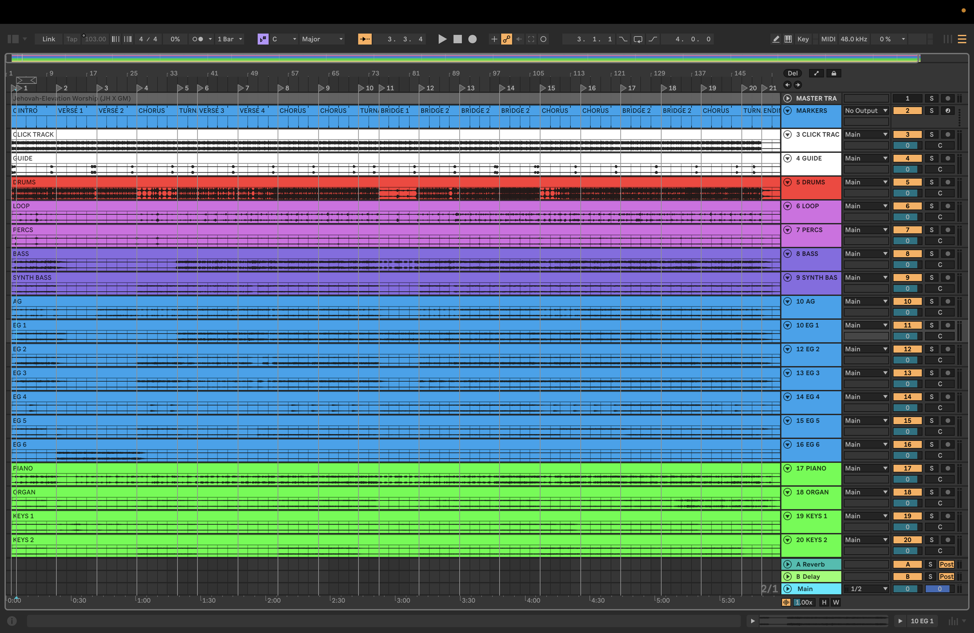Viewport: 974px width, 633px height.
Task: Toggle the Draw Mode pencil icon
Action: pos(776,39)
